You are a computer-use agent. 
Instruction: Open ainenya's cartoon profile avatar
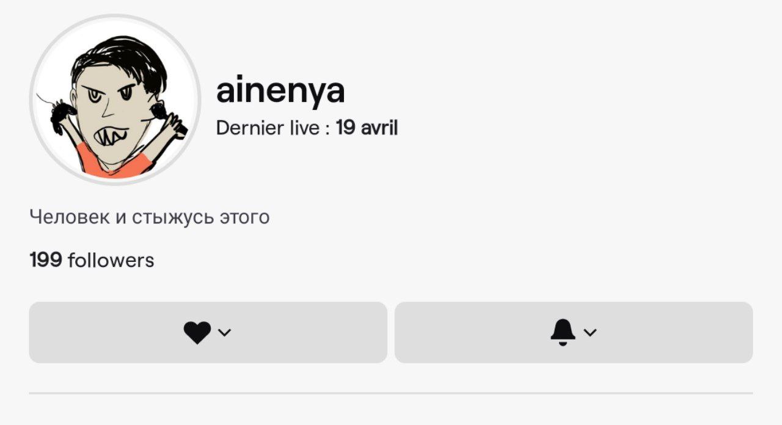(115, 100)
